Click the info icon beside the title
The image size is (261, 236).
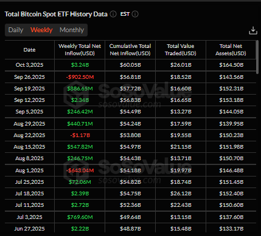113,14
